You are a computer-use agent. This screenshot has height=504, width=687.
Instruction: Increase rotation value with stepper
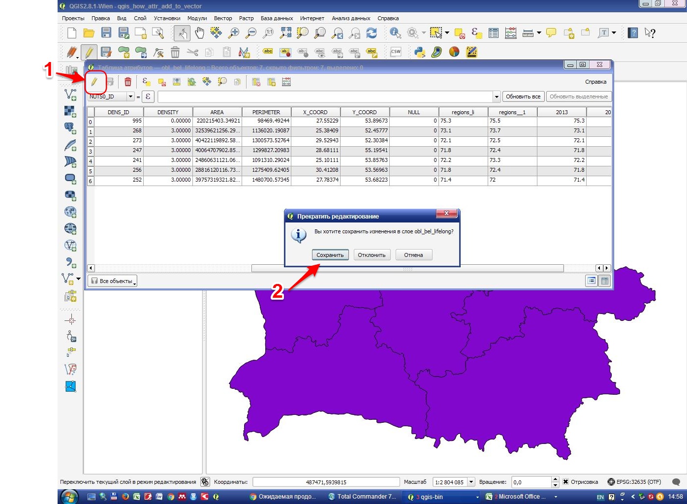pos(555,479)
